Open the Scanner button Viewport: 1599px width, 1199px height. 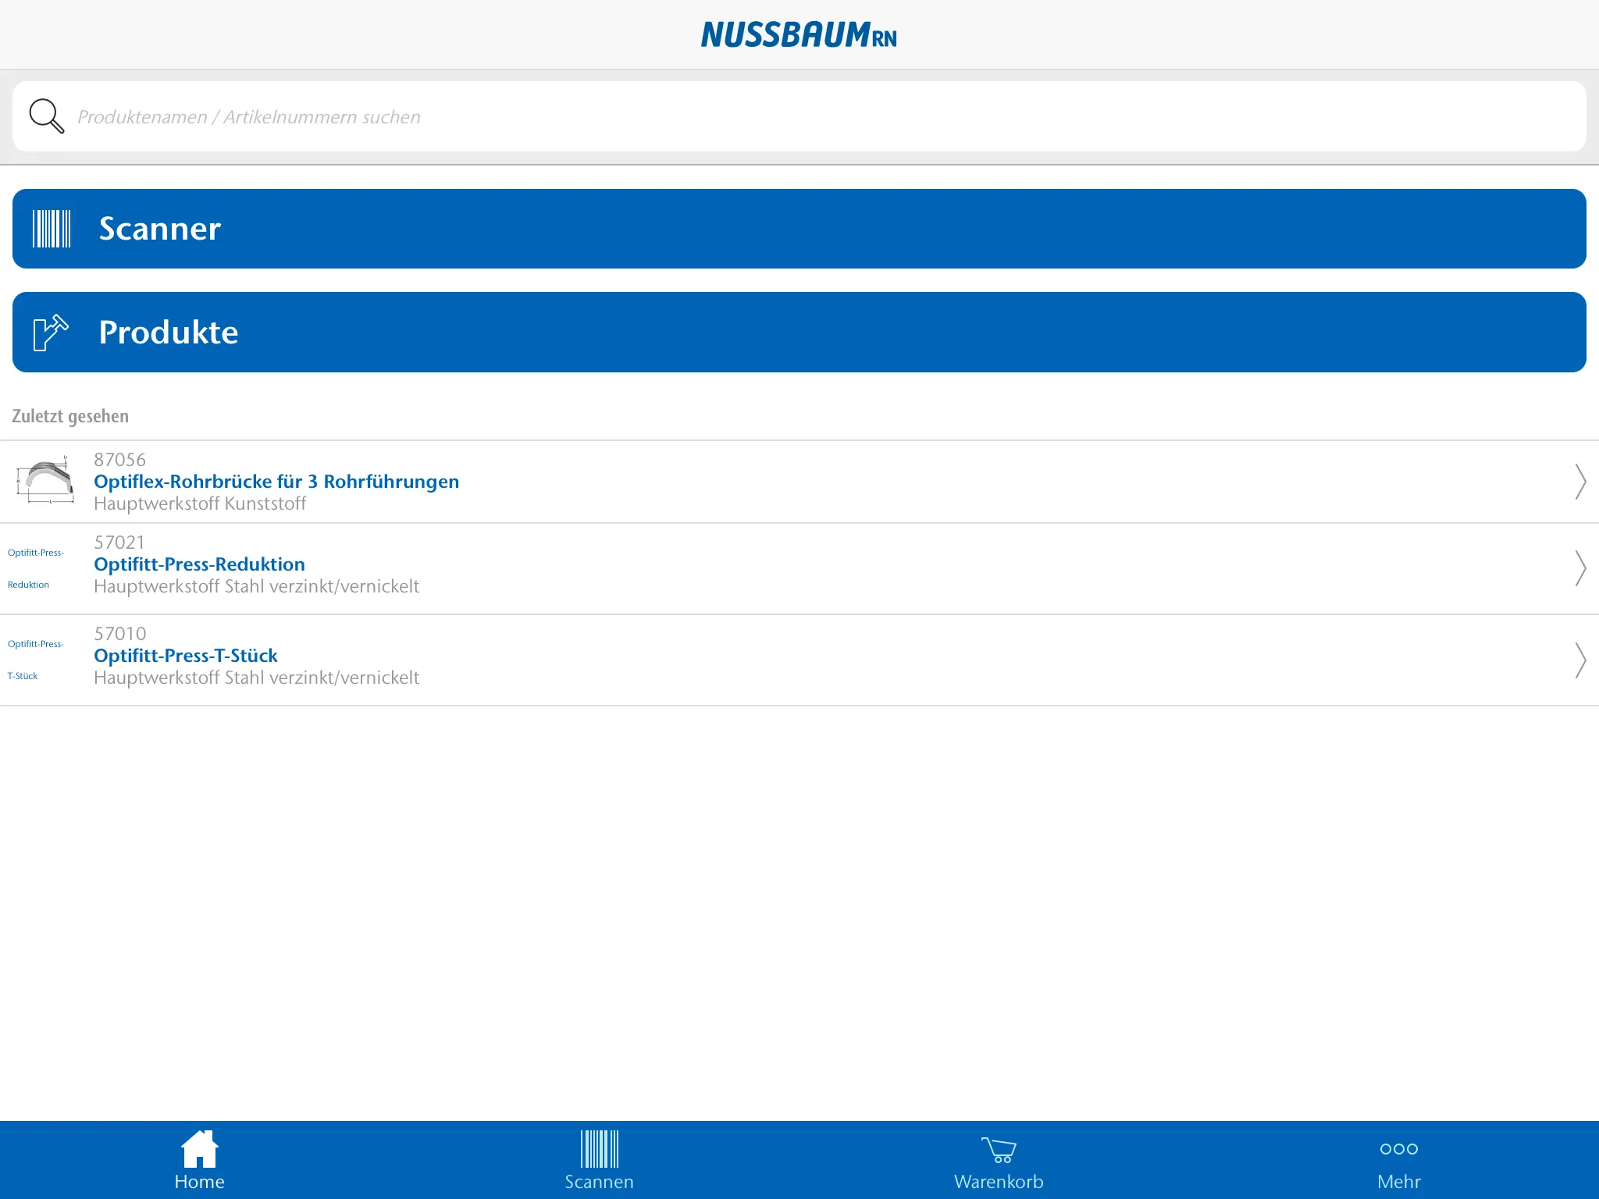click(x=799, y=229)
